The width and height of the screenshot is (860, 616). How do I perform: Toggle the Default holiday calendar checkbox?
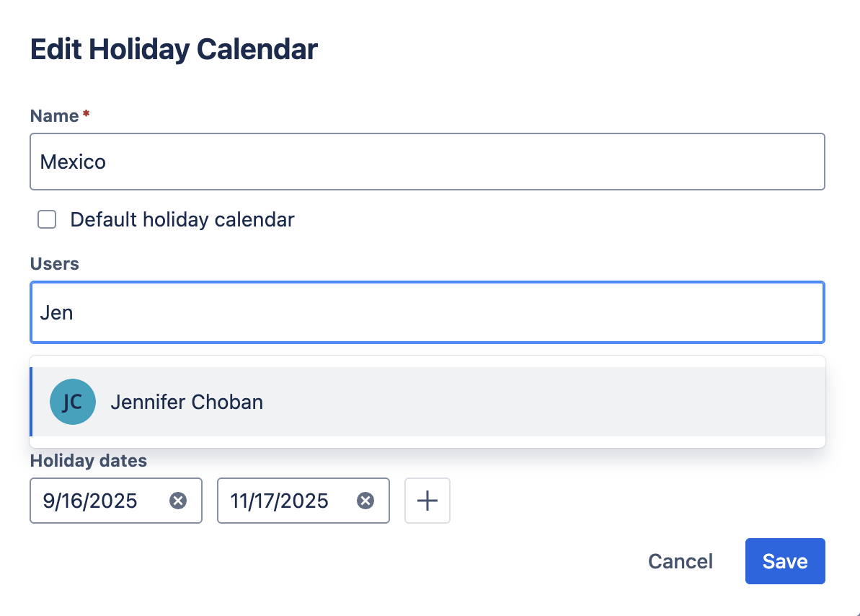coord(47,219)
